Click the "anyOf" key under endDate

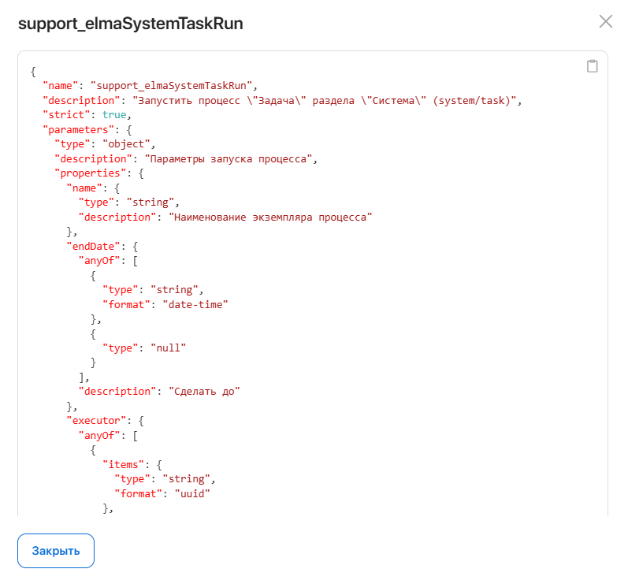click(100, 260)
